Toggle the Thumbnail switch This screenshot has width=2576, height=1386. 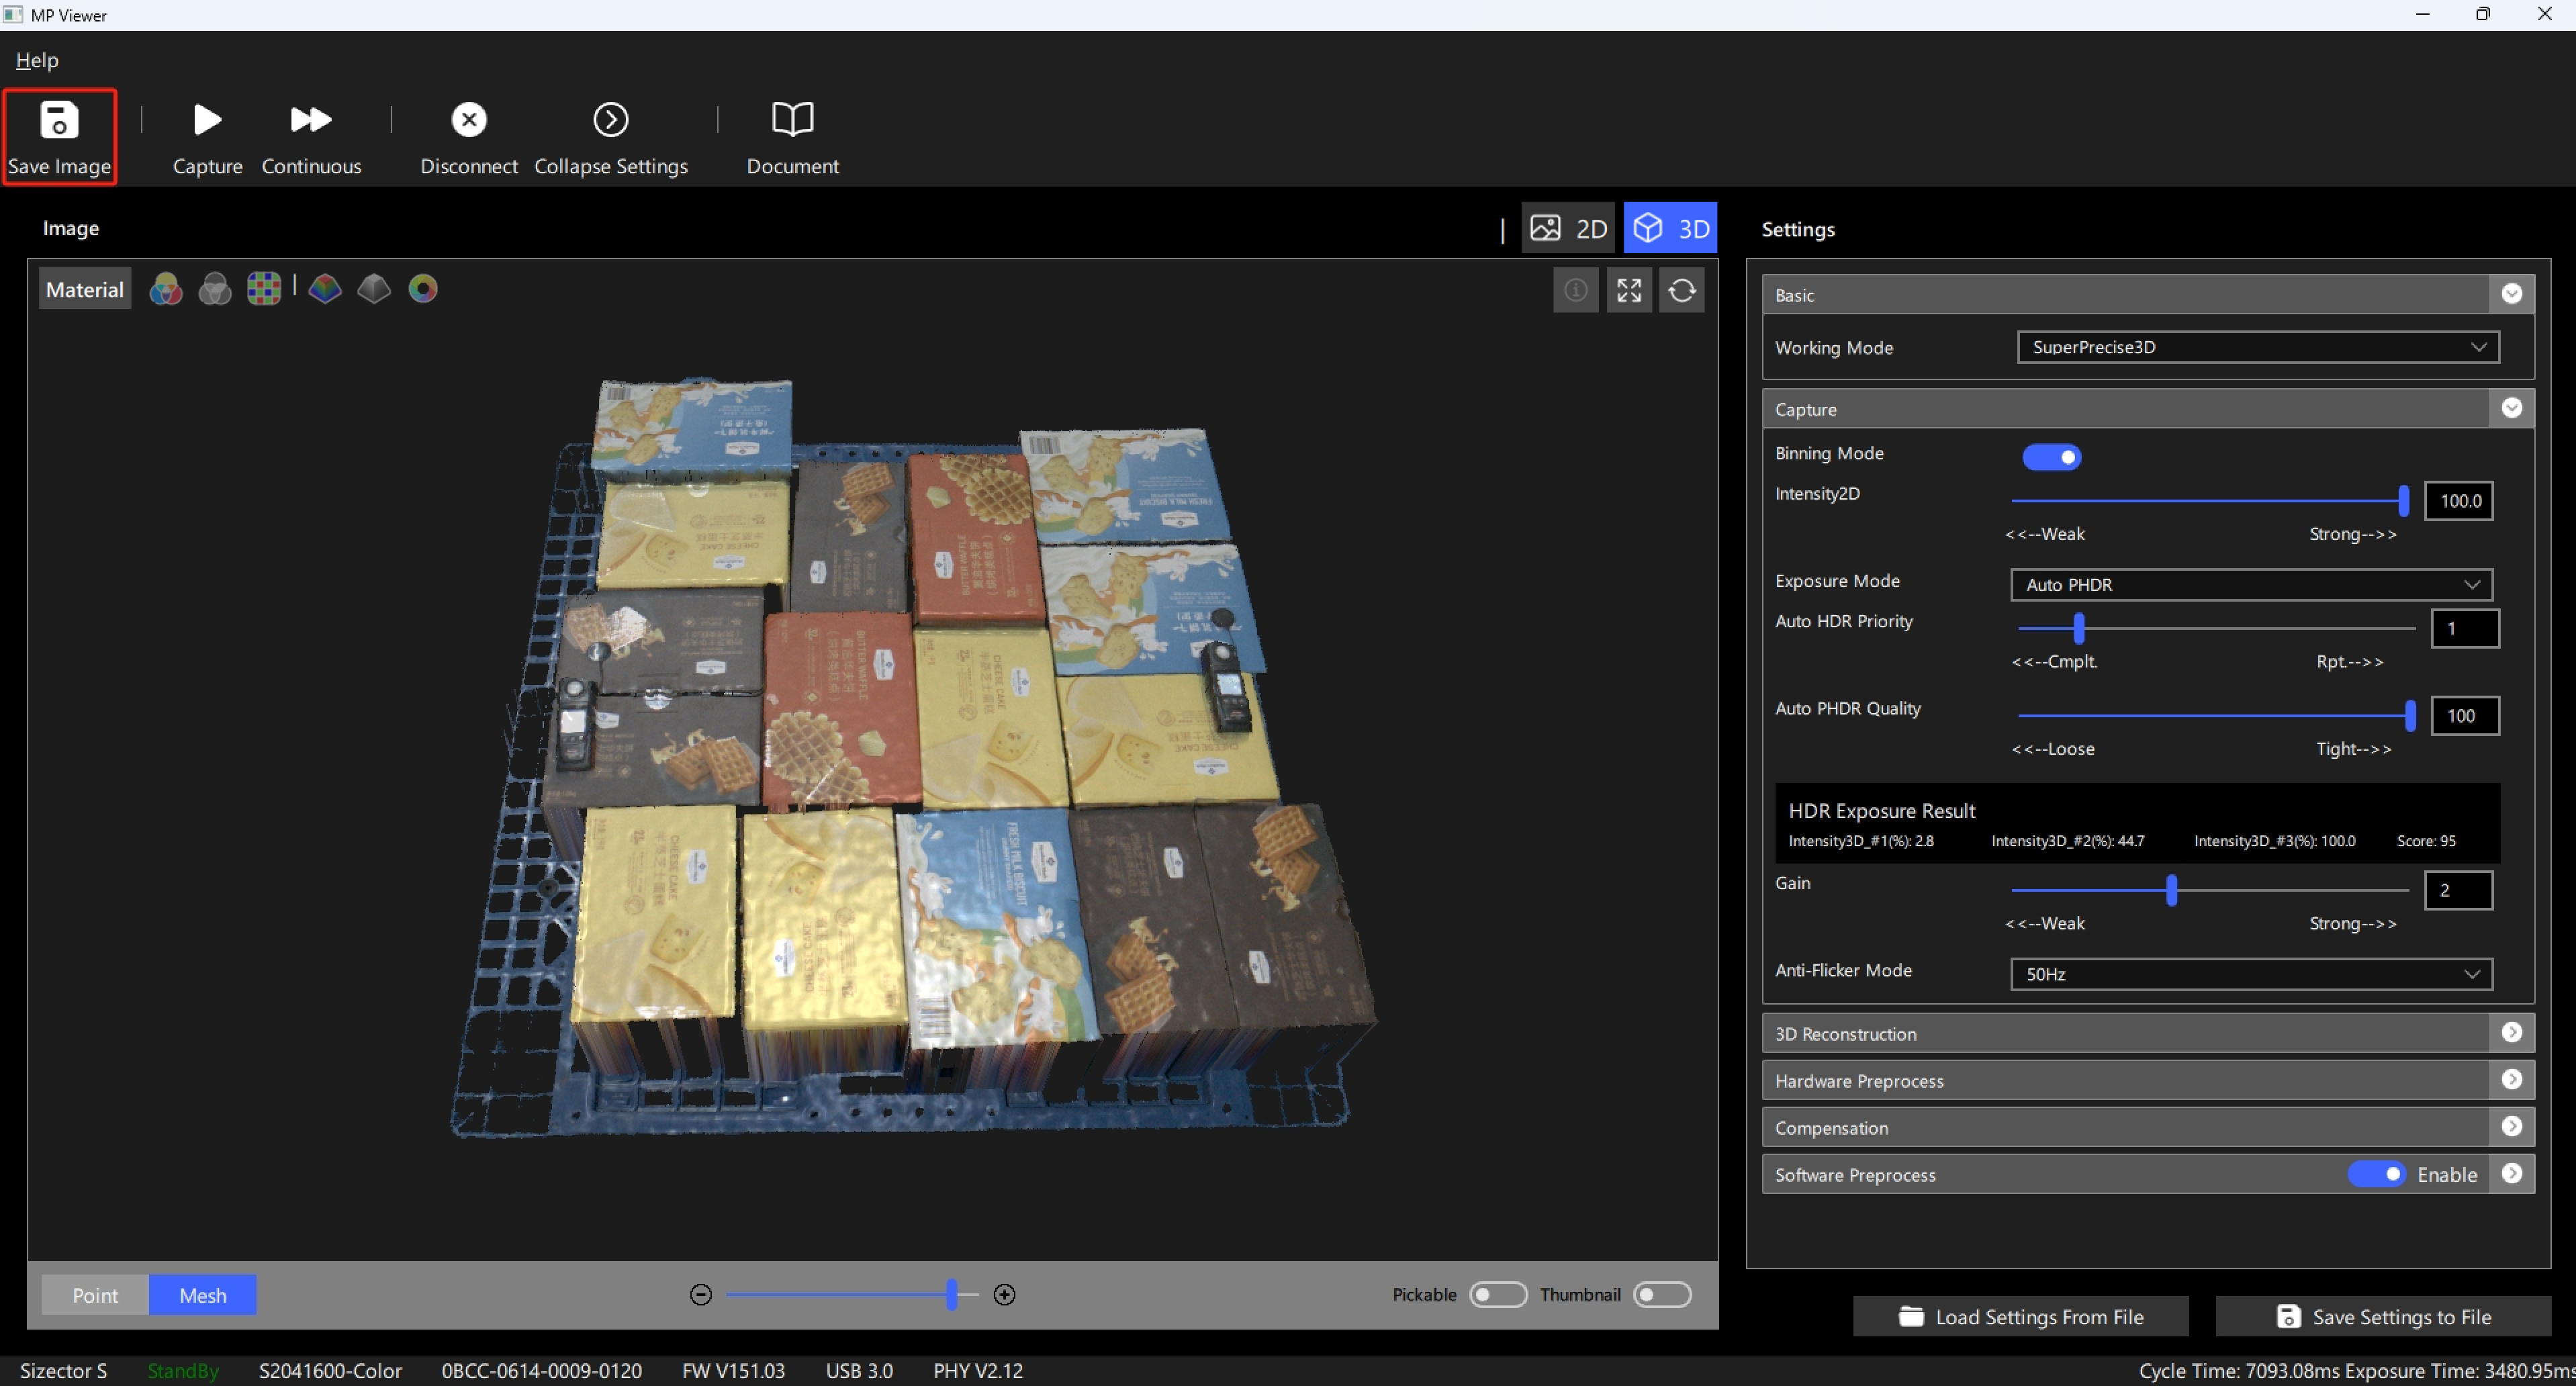[1662, 1295]
